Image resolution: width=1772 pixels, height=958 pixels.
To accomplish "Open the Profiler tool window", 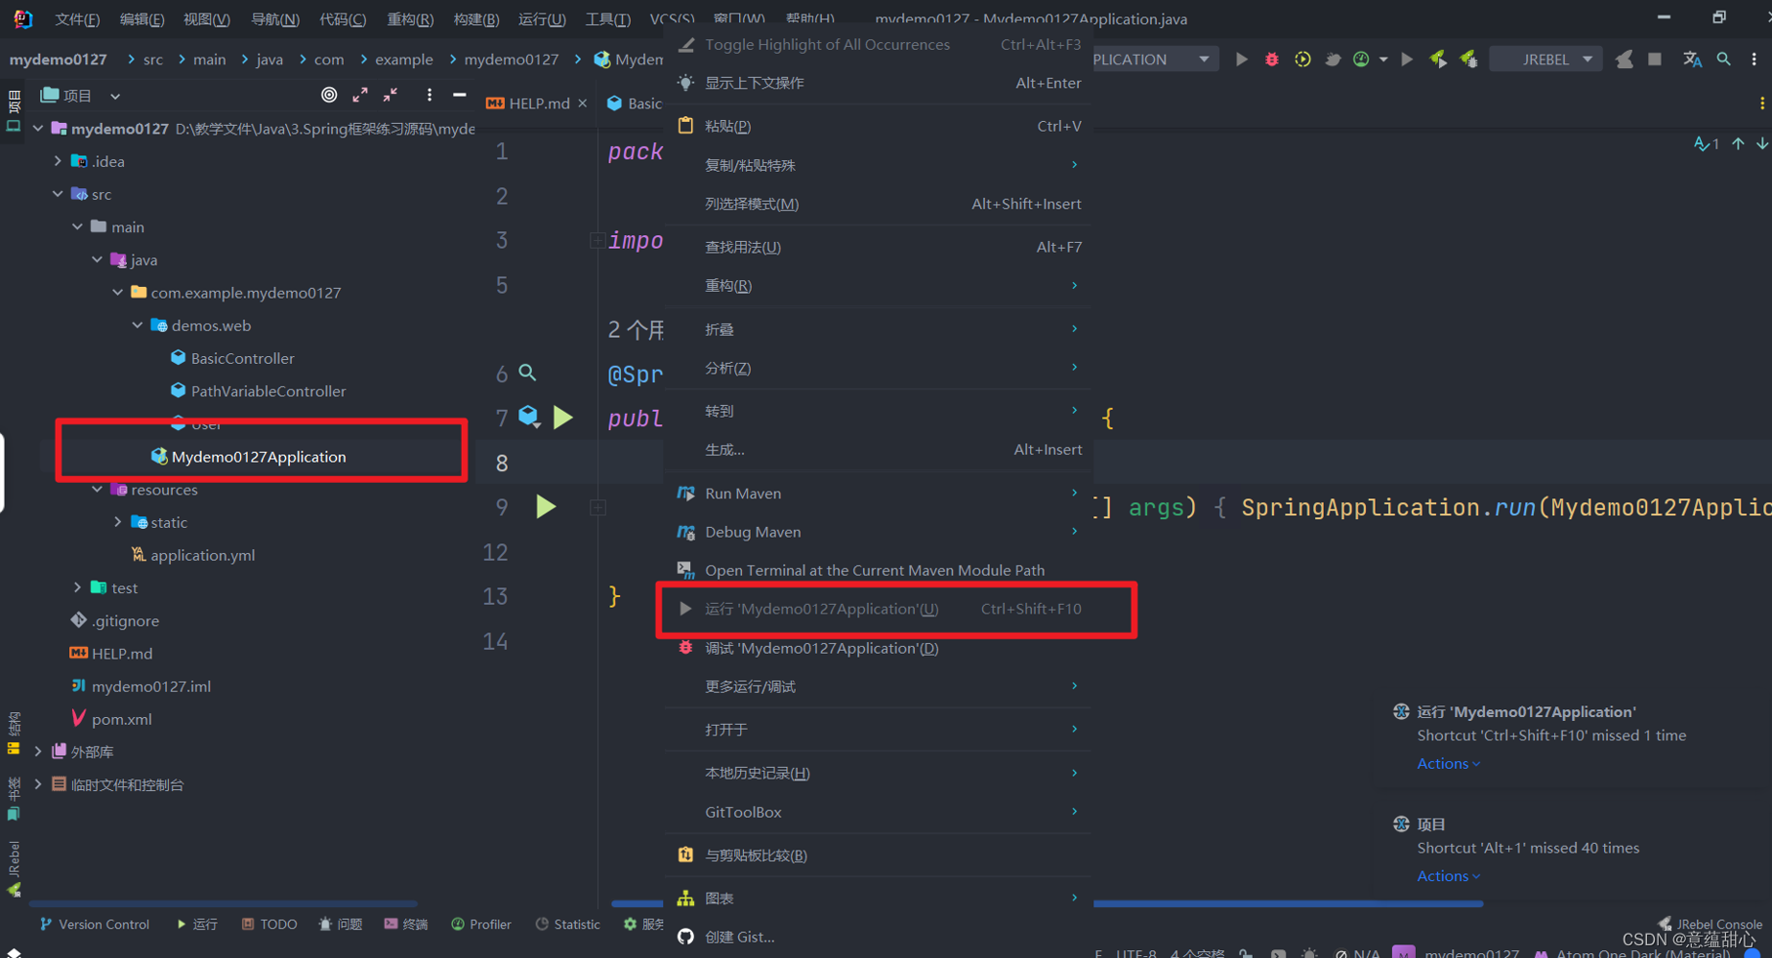I will 481,924.
